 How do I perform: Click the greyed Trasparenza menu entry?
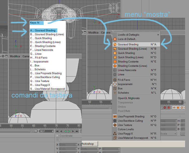click(136, 103)
